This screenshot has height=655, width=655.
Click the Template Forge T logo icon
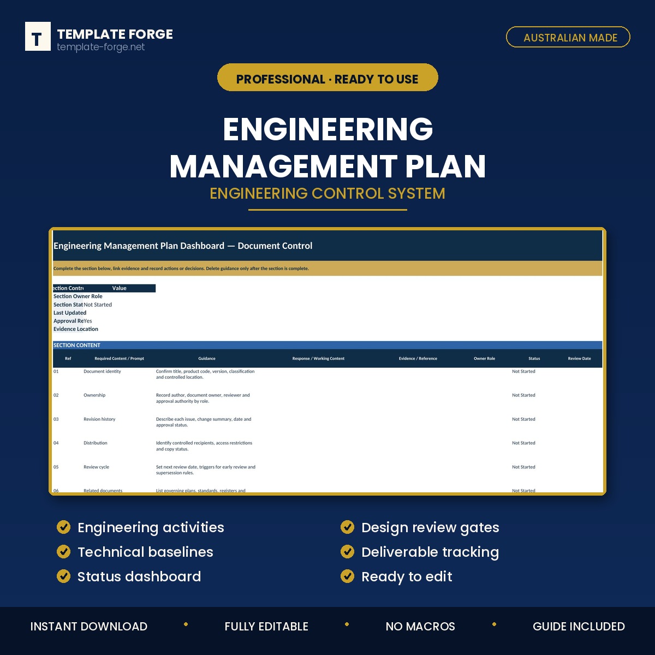38,37
